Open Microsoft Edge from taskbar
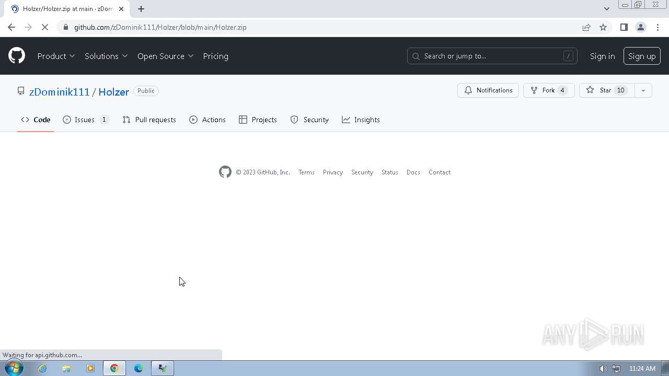669x376 pixels. coord(139,368)
